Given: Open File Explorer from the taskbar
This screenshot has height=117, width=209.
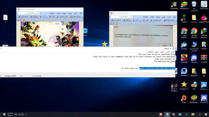Looking at the screenshot, I should pyautogui.click(x=193, y=114).
